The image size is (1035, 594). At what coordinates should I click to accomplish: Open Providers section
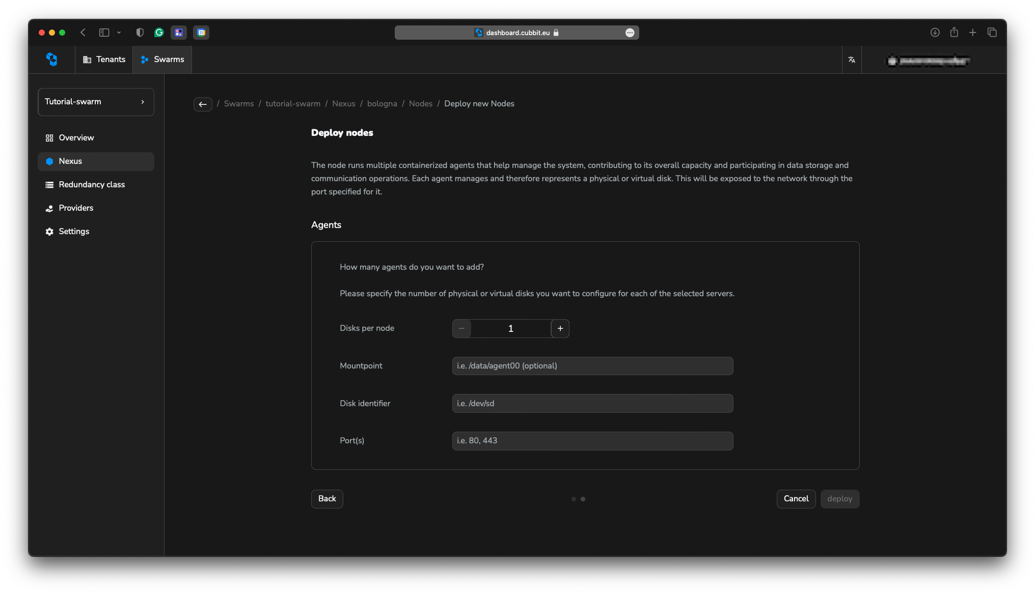(x=96, y=208)
